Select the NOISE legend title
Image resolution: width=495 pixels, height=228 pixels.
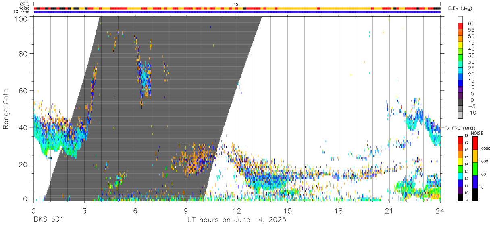click(x=477, y=133)
